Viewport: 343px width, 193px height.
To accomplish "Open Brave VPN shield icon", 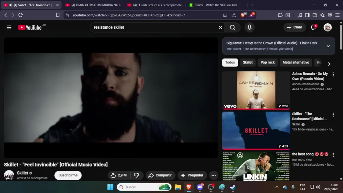I will pos(330,15).
